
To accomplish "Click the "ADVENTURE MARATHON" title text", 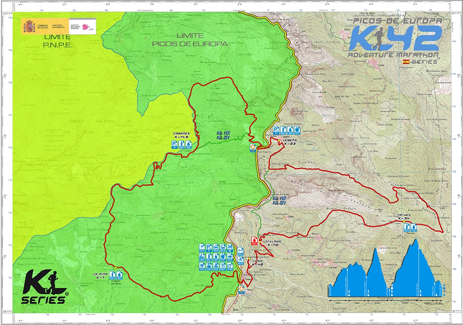I will coord(394,55).
